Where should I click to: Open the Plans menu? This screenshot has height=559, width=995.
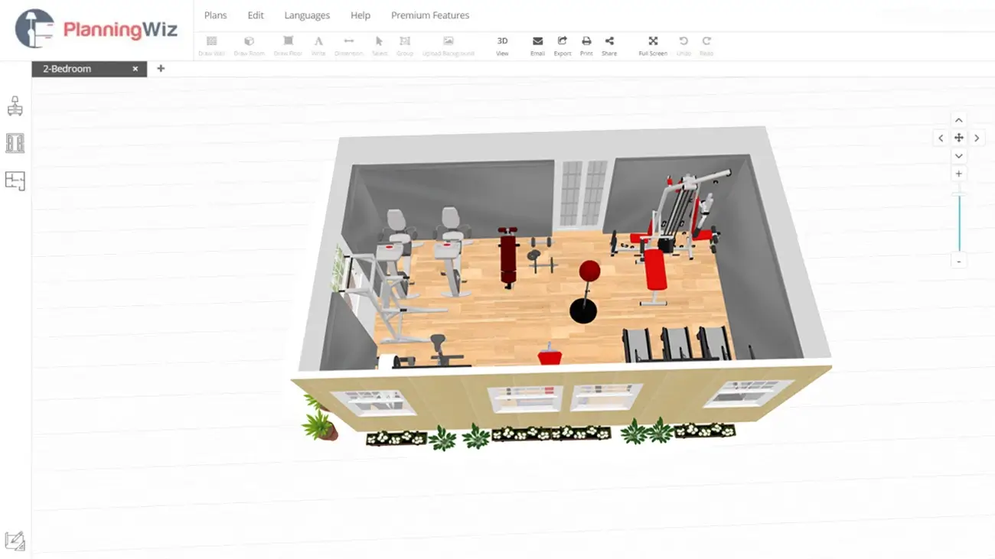(215, 15)
